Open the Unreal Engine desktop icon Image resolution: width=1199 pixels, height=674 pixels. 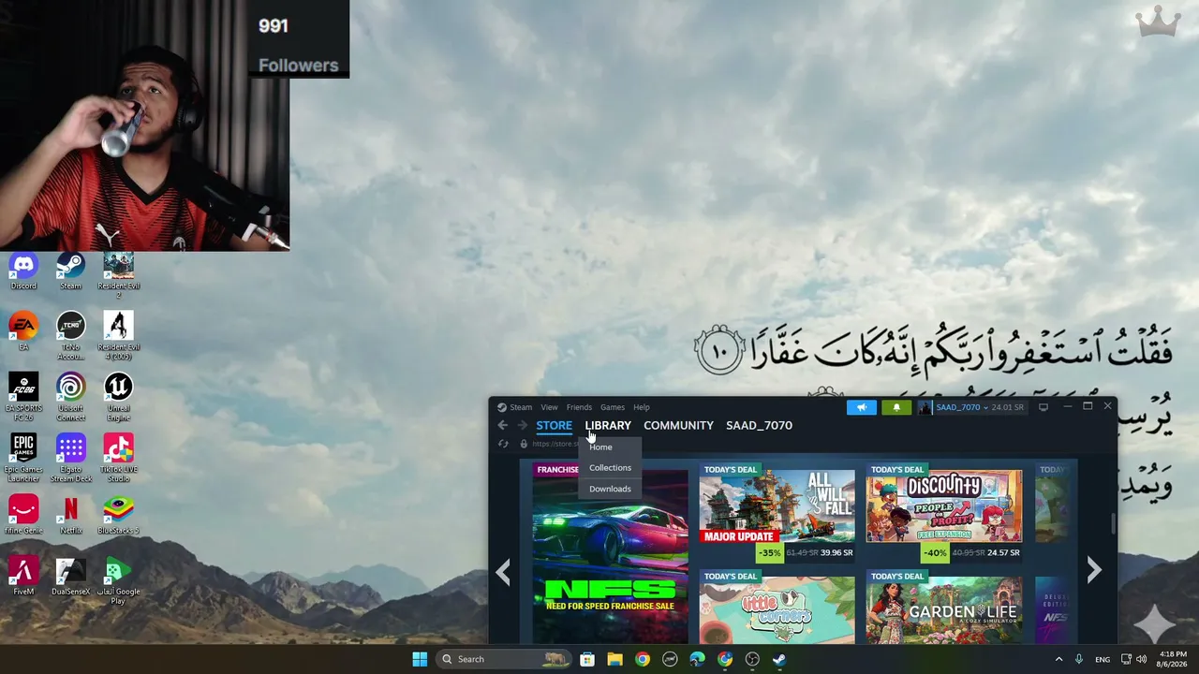(118, 393)
